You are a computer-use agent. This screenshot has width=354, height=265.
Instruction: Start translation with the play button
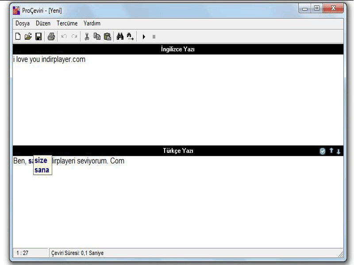144,37
